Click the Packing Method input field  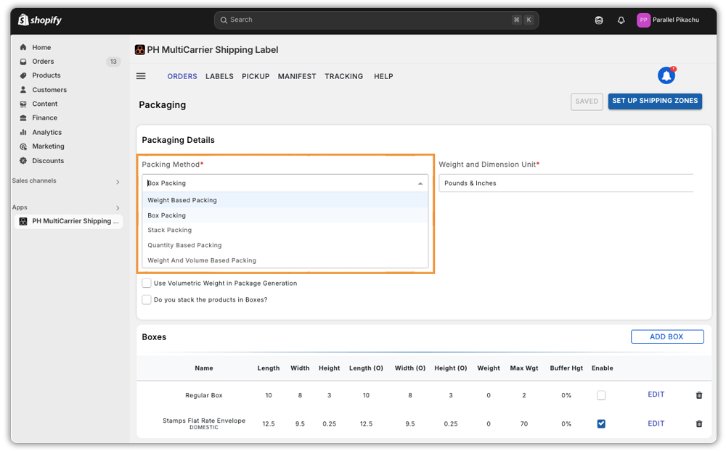(285, 183)
